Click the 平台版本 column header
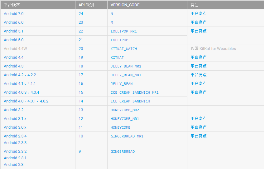The height and width of the screenshot is (169, 265). tap(12, 5)
